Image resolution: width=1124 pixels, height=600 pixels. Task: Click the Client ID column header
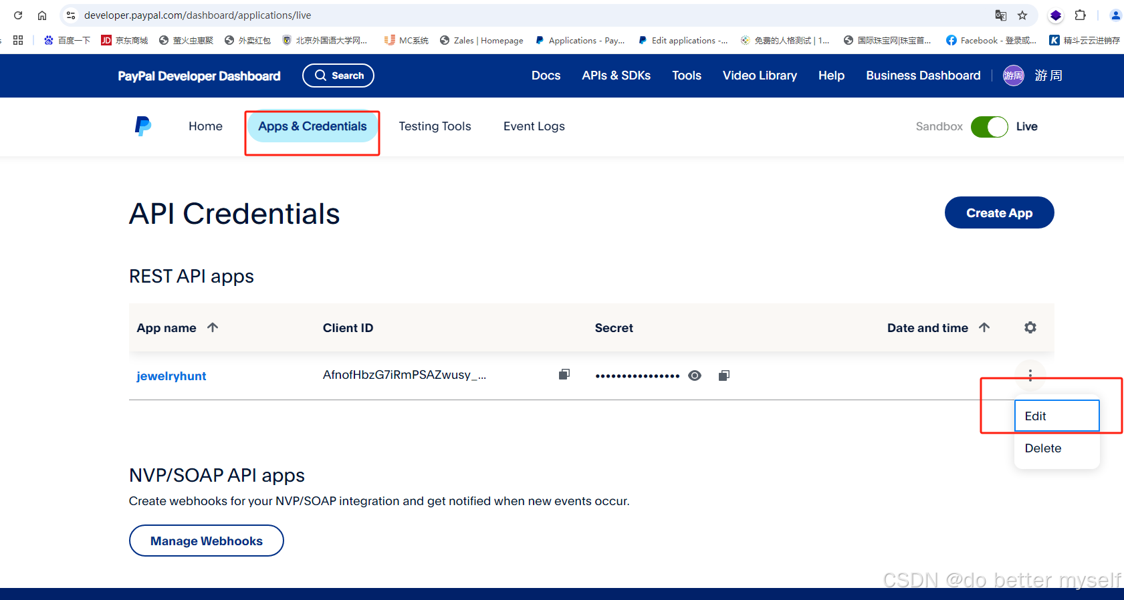pyautogui.click(x=348, y=328)
